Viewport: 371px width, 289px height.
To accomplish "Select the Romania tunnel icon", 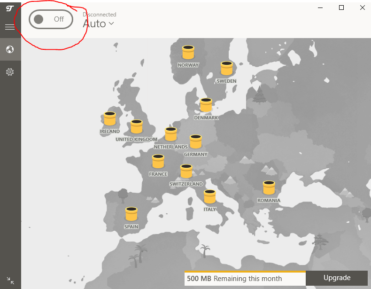I will point(269,187).
